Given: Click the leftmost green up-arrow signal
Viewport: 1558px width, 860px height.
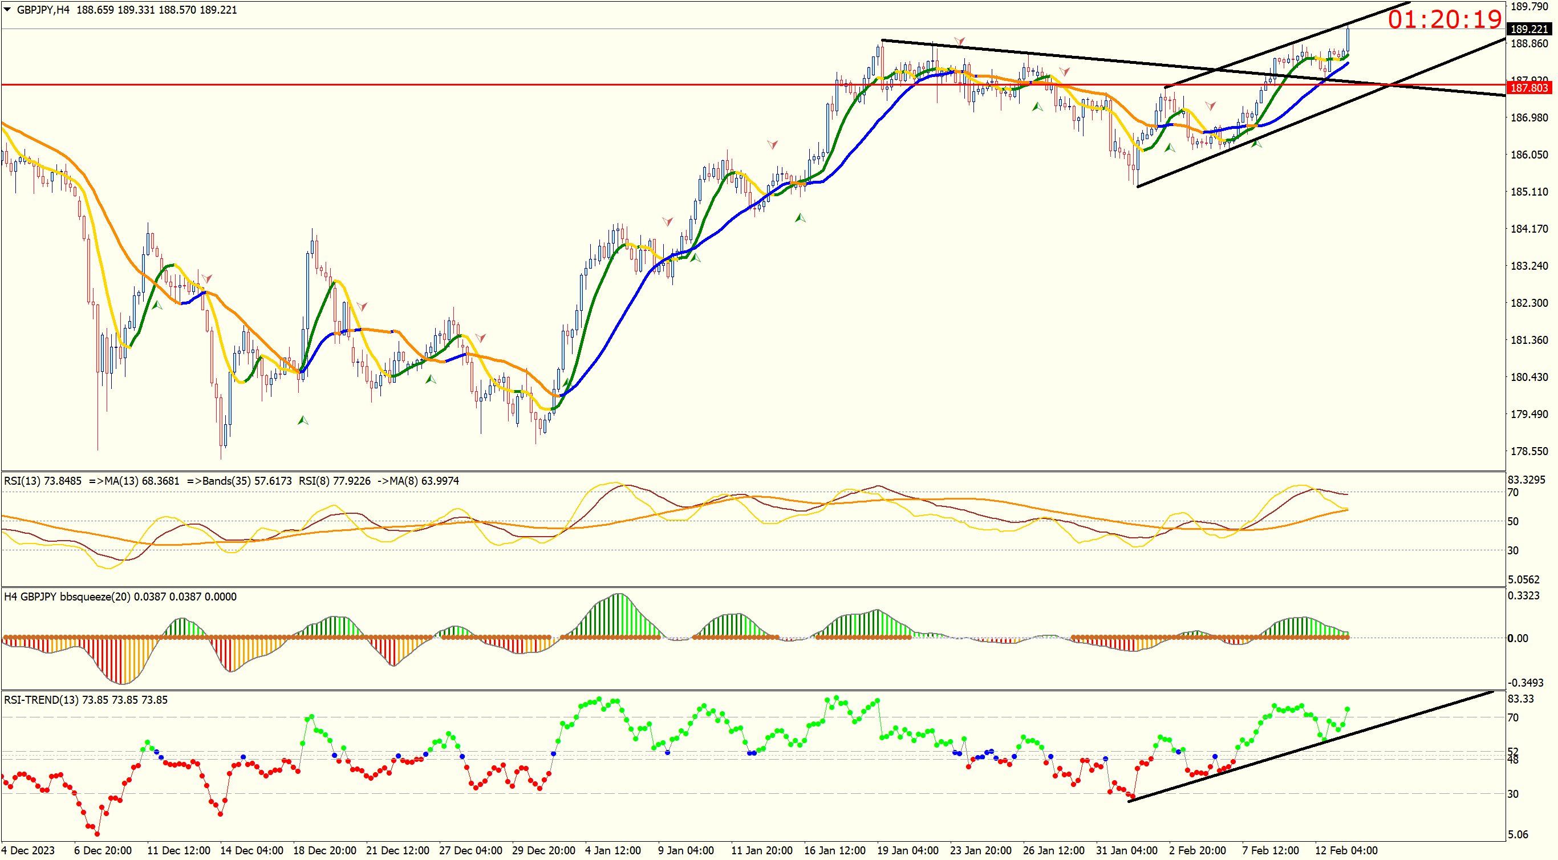Looking at the screenshot, I should 157,306.
